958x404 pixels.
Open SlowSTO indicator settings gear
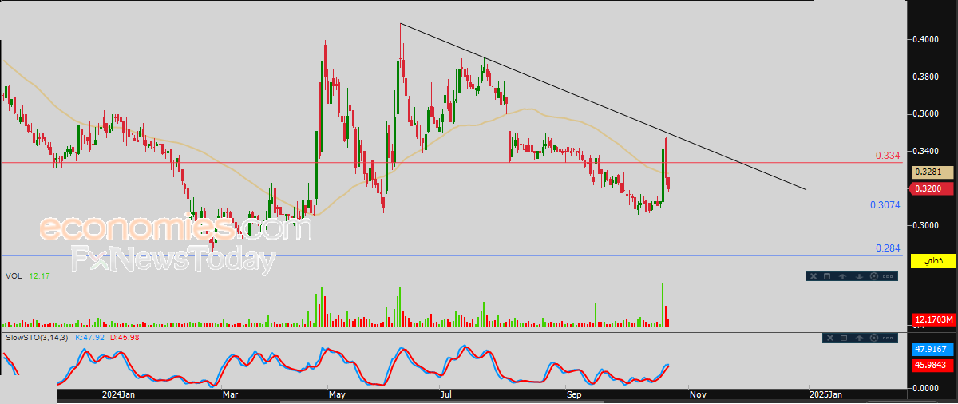coord(874,338)
